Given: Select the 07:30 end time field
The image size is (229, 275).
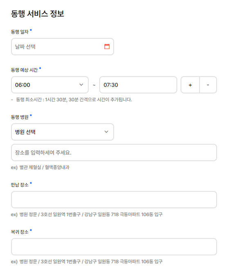Looking at the screenshot, I should pyautogui.click(x=138, y=85).
